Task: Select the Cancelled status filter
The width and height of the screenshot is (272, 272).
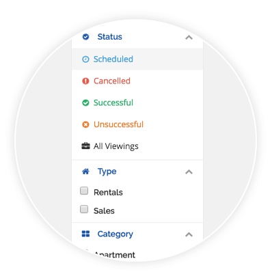Action: pyautogui.click(x=137, y=81)
